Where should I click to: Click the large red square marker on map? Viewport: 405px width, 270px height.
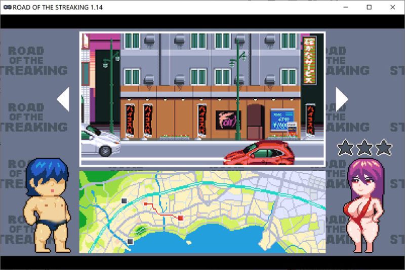(180, 217)
